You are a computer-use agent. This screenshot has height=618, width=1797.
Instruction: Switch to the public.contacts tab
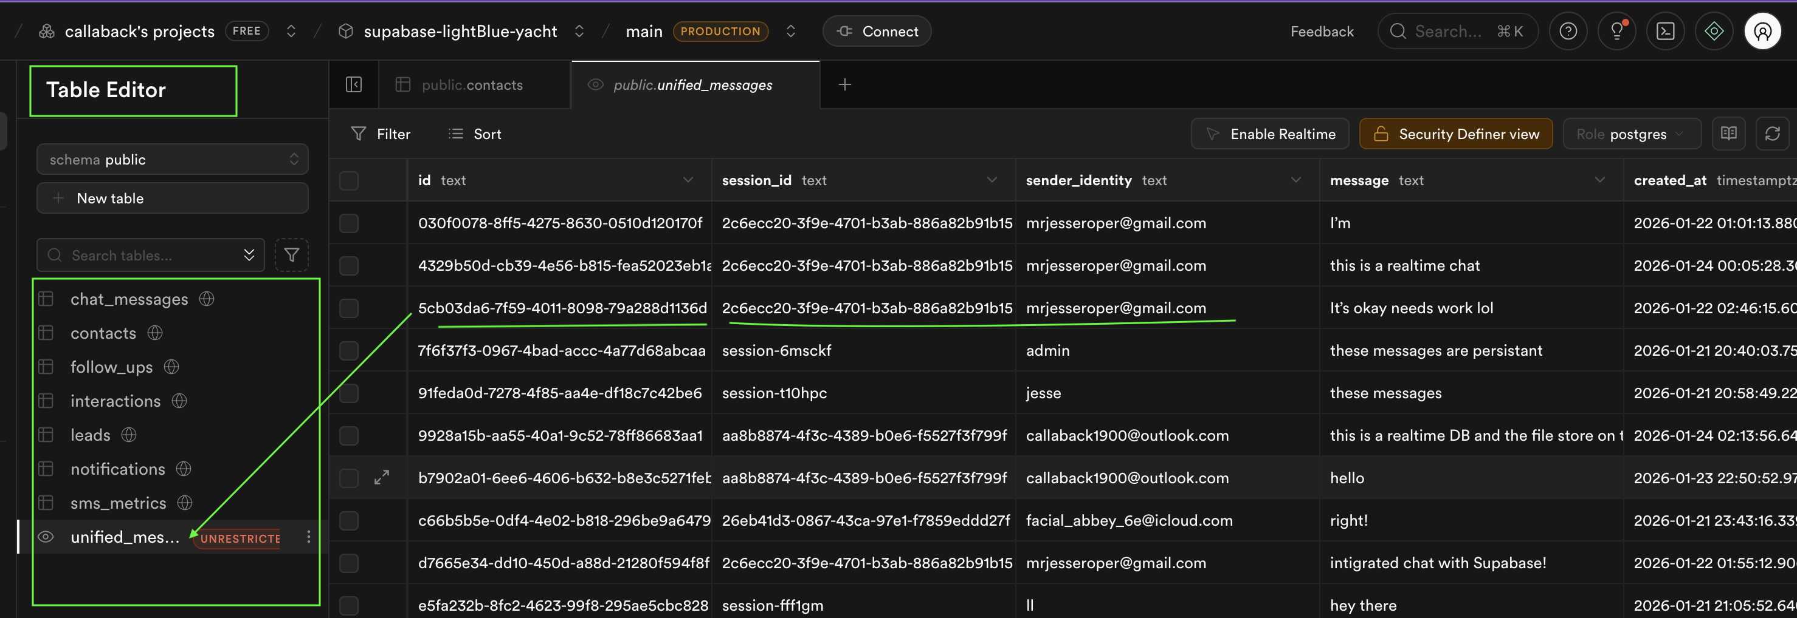pyautogui.click(x=472, y=84)
